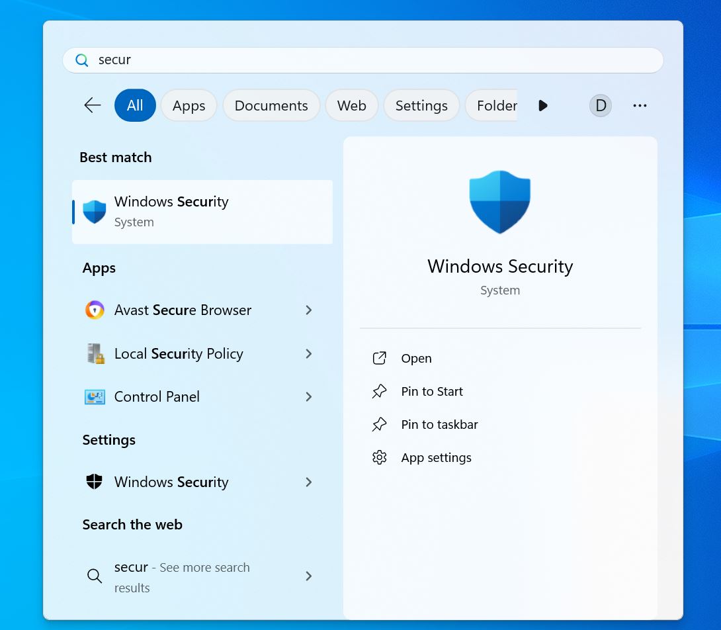
Task: Expand the Avast Secure Browser chevron
Action: click(308, 310)
